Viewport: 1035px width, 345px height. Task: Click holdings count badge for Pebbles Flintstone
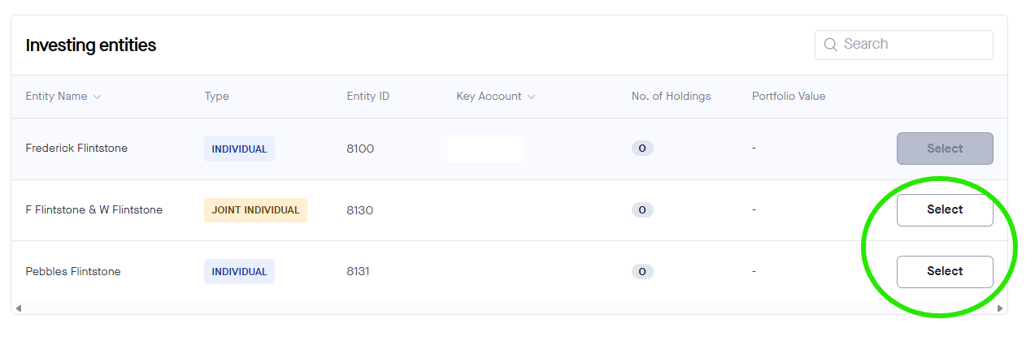pyautogui.click(x=641, y=271)
